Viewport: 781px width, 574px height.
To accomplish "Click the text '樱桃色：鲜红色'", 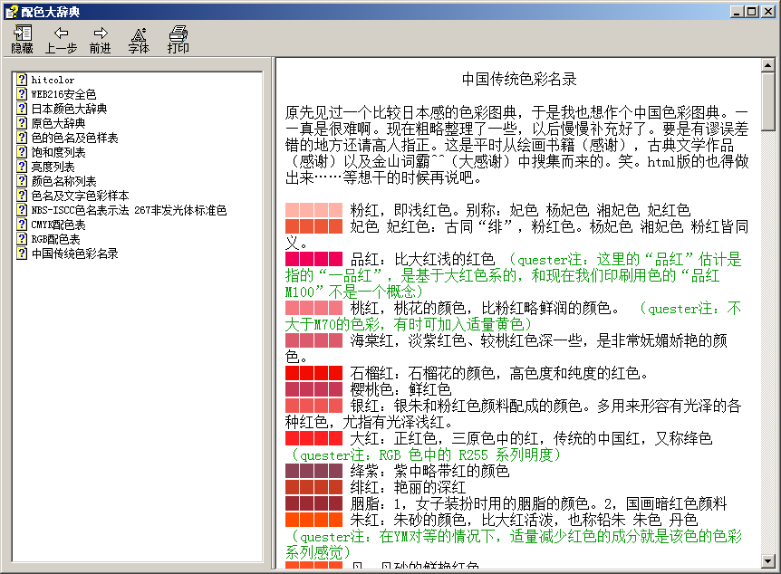I will (401, 389).
